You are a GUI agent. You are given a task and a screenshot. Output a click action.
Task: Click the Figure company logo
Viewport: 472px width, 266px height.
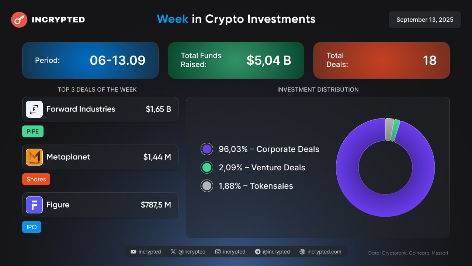(34, 205)
